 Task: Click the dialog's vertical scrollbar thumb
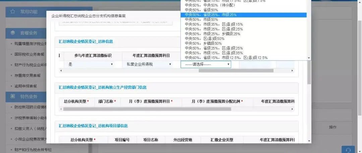[309, 72]
